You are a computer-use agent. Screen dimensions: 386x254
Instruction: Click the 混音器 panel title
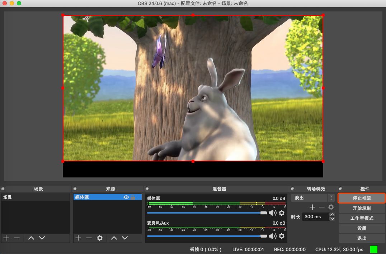point(219,189)
